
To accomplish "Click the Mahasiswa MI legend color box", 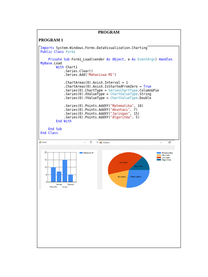I will (x=81, y=153).
